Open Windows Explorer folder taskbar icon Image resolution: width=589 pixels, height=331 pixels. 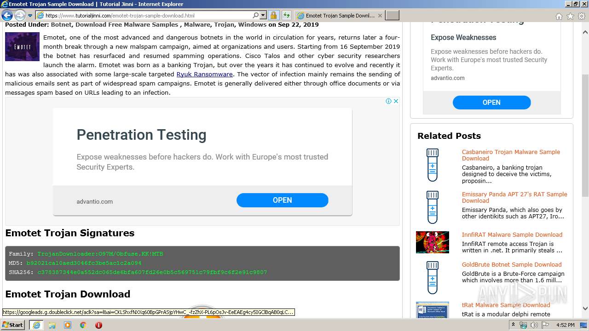tap(52, 325)
